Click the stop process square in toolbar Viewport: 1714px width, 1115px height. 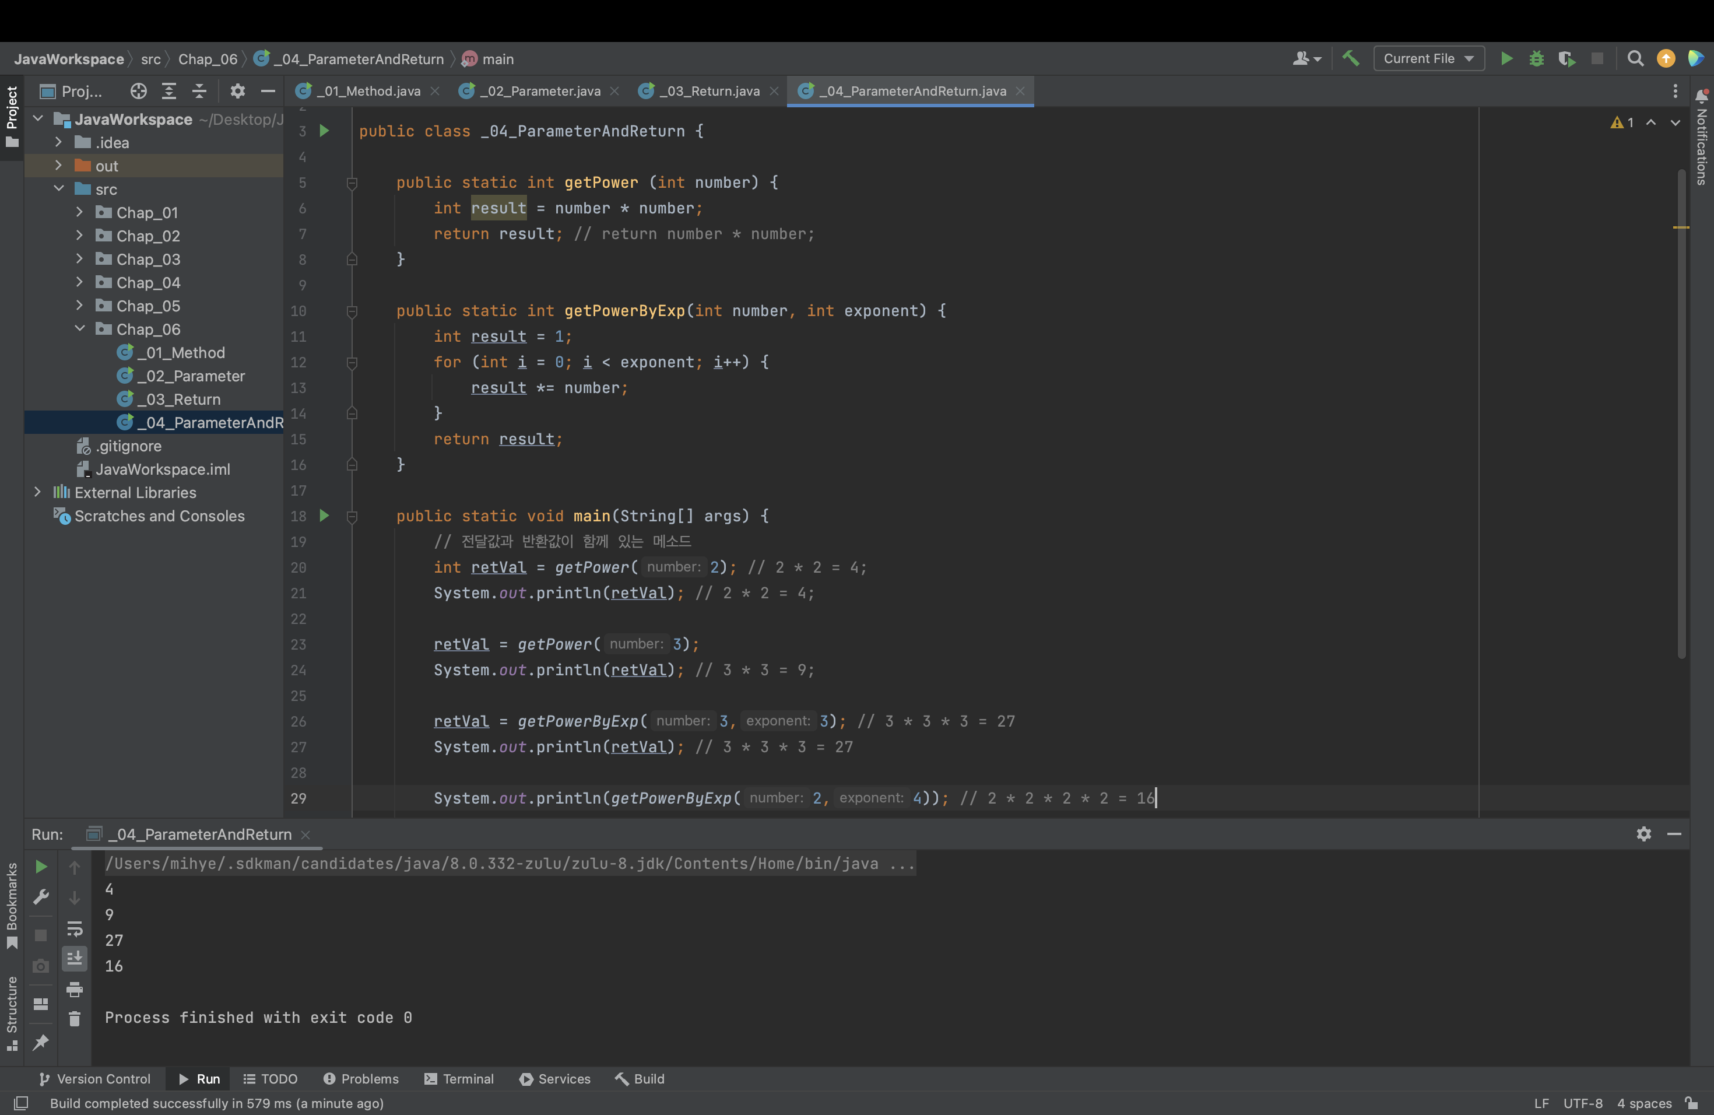pos(1597,58)
